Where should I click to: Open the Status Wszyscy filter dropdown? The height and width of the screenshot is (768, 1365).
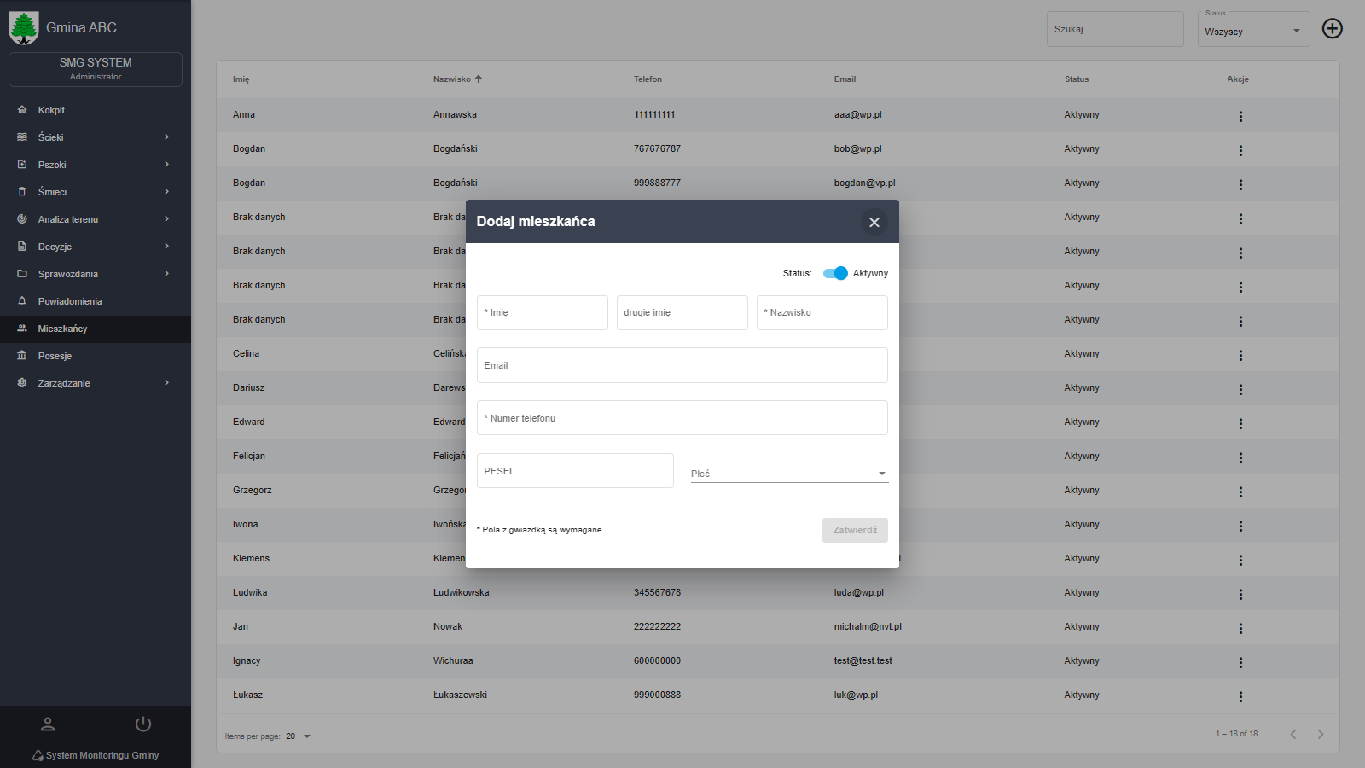click(x=1252, y=31)
